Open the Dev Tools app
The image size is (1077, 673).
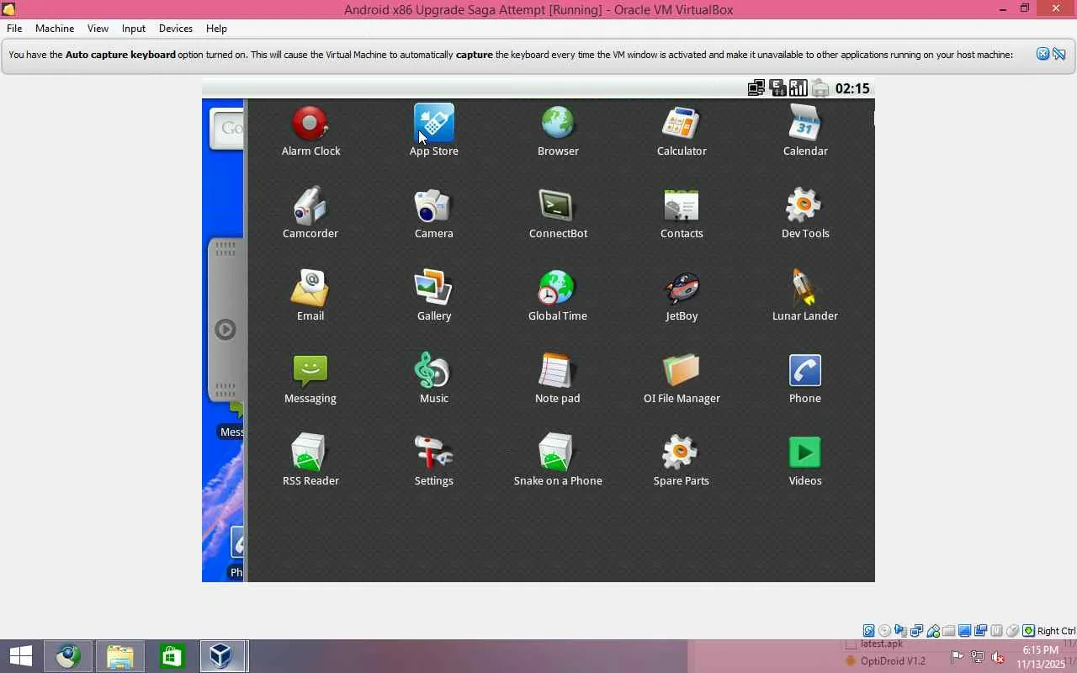tap(805, 214)
